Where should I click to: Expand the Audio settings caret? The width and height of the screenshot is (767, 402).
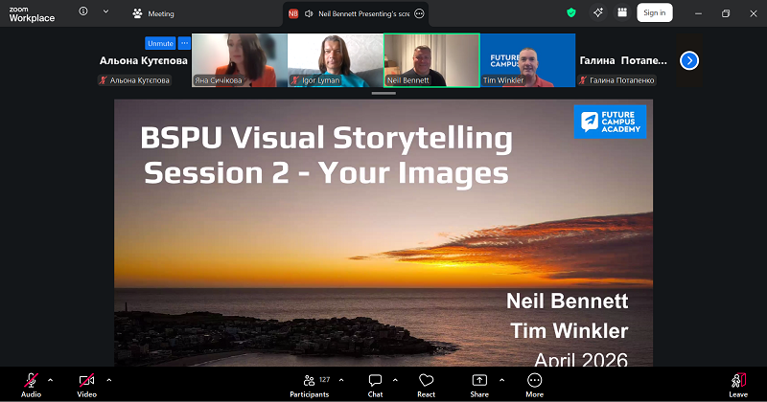pos(50,379)
